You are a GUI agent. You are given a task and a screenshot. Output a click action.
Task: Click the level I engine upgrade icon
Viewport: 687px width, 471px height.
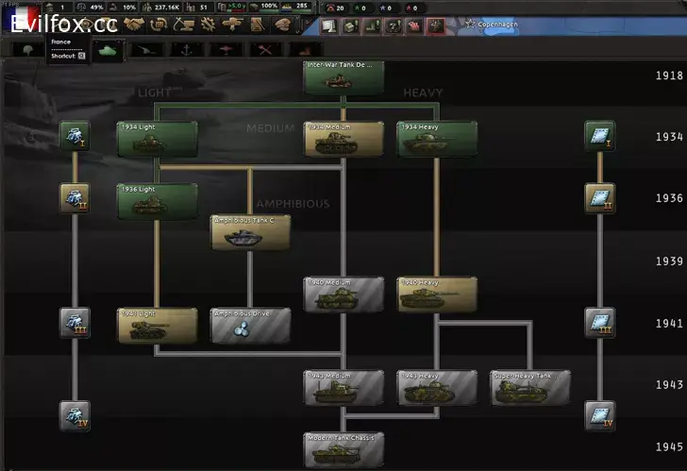click(x=75, y=136)
